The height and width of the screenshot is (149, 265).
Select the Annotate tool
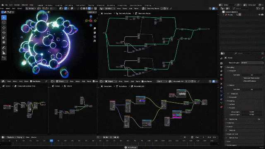[4, 48]
